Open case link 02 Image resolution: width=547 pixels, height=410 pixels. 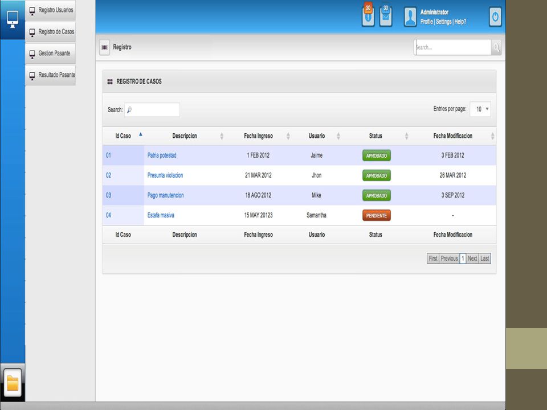pyautogui.click(x=108, y=175)
